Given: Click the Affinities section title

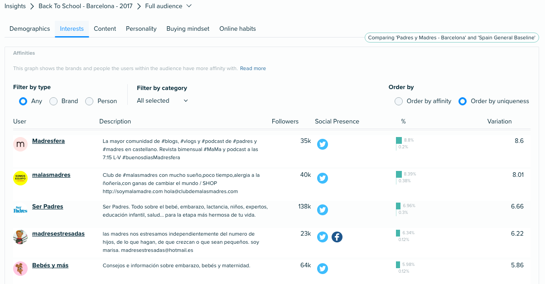Looking at the screenshot, I should click(24, 53).
